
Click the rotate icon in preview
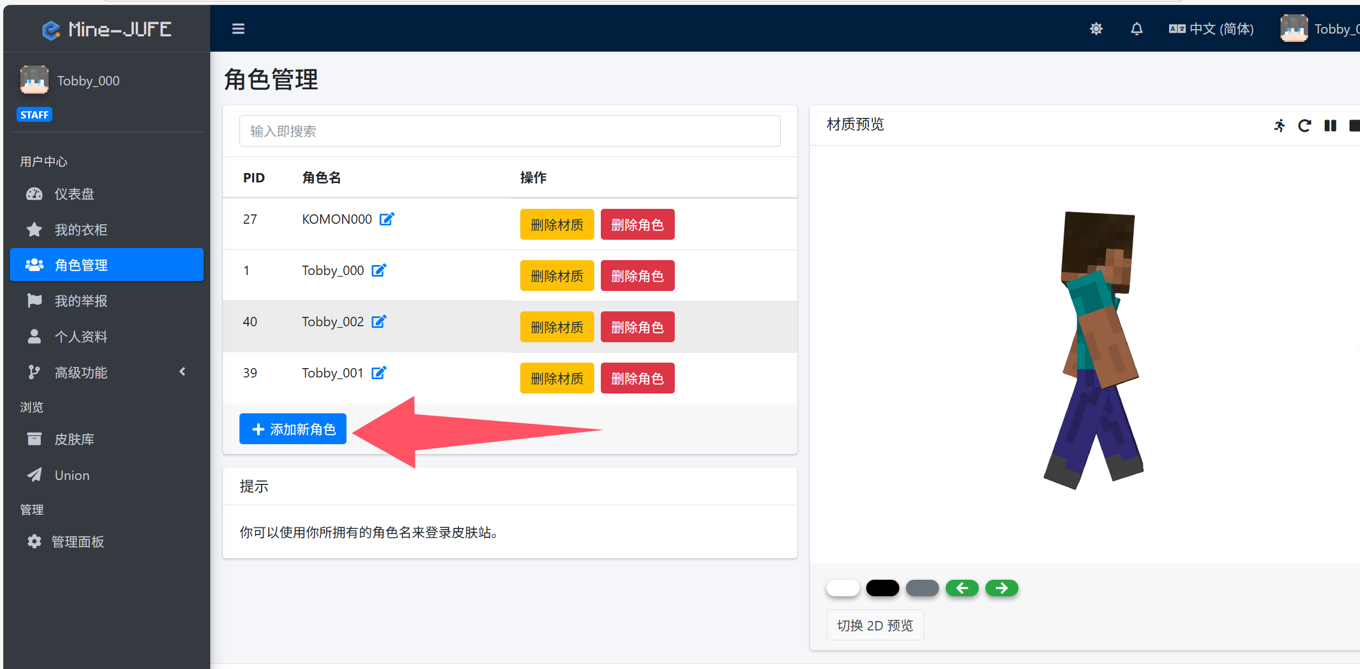(1304, 126)
